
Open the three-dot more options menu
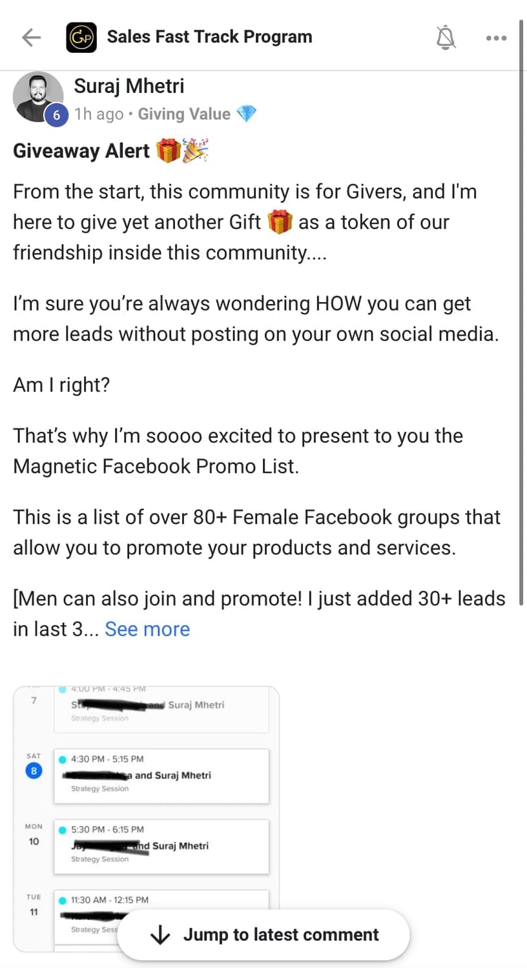(496, 38)
